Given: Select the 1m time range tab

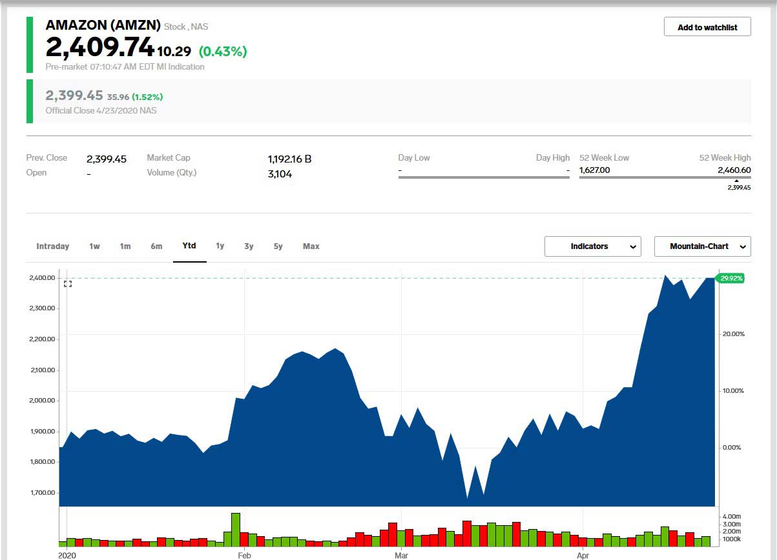Looking at the screenshot, I should coord(125,246).
